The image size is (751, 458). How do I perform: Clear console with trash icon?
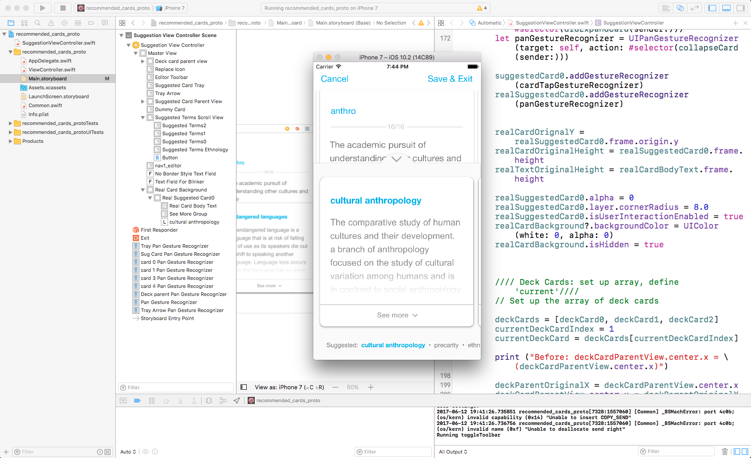(x=725, y=452)
